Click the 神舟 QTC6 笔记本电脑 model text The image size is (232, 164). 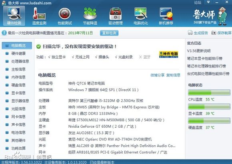pos(86,83)
